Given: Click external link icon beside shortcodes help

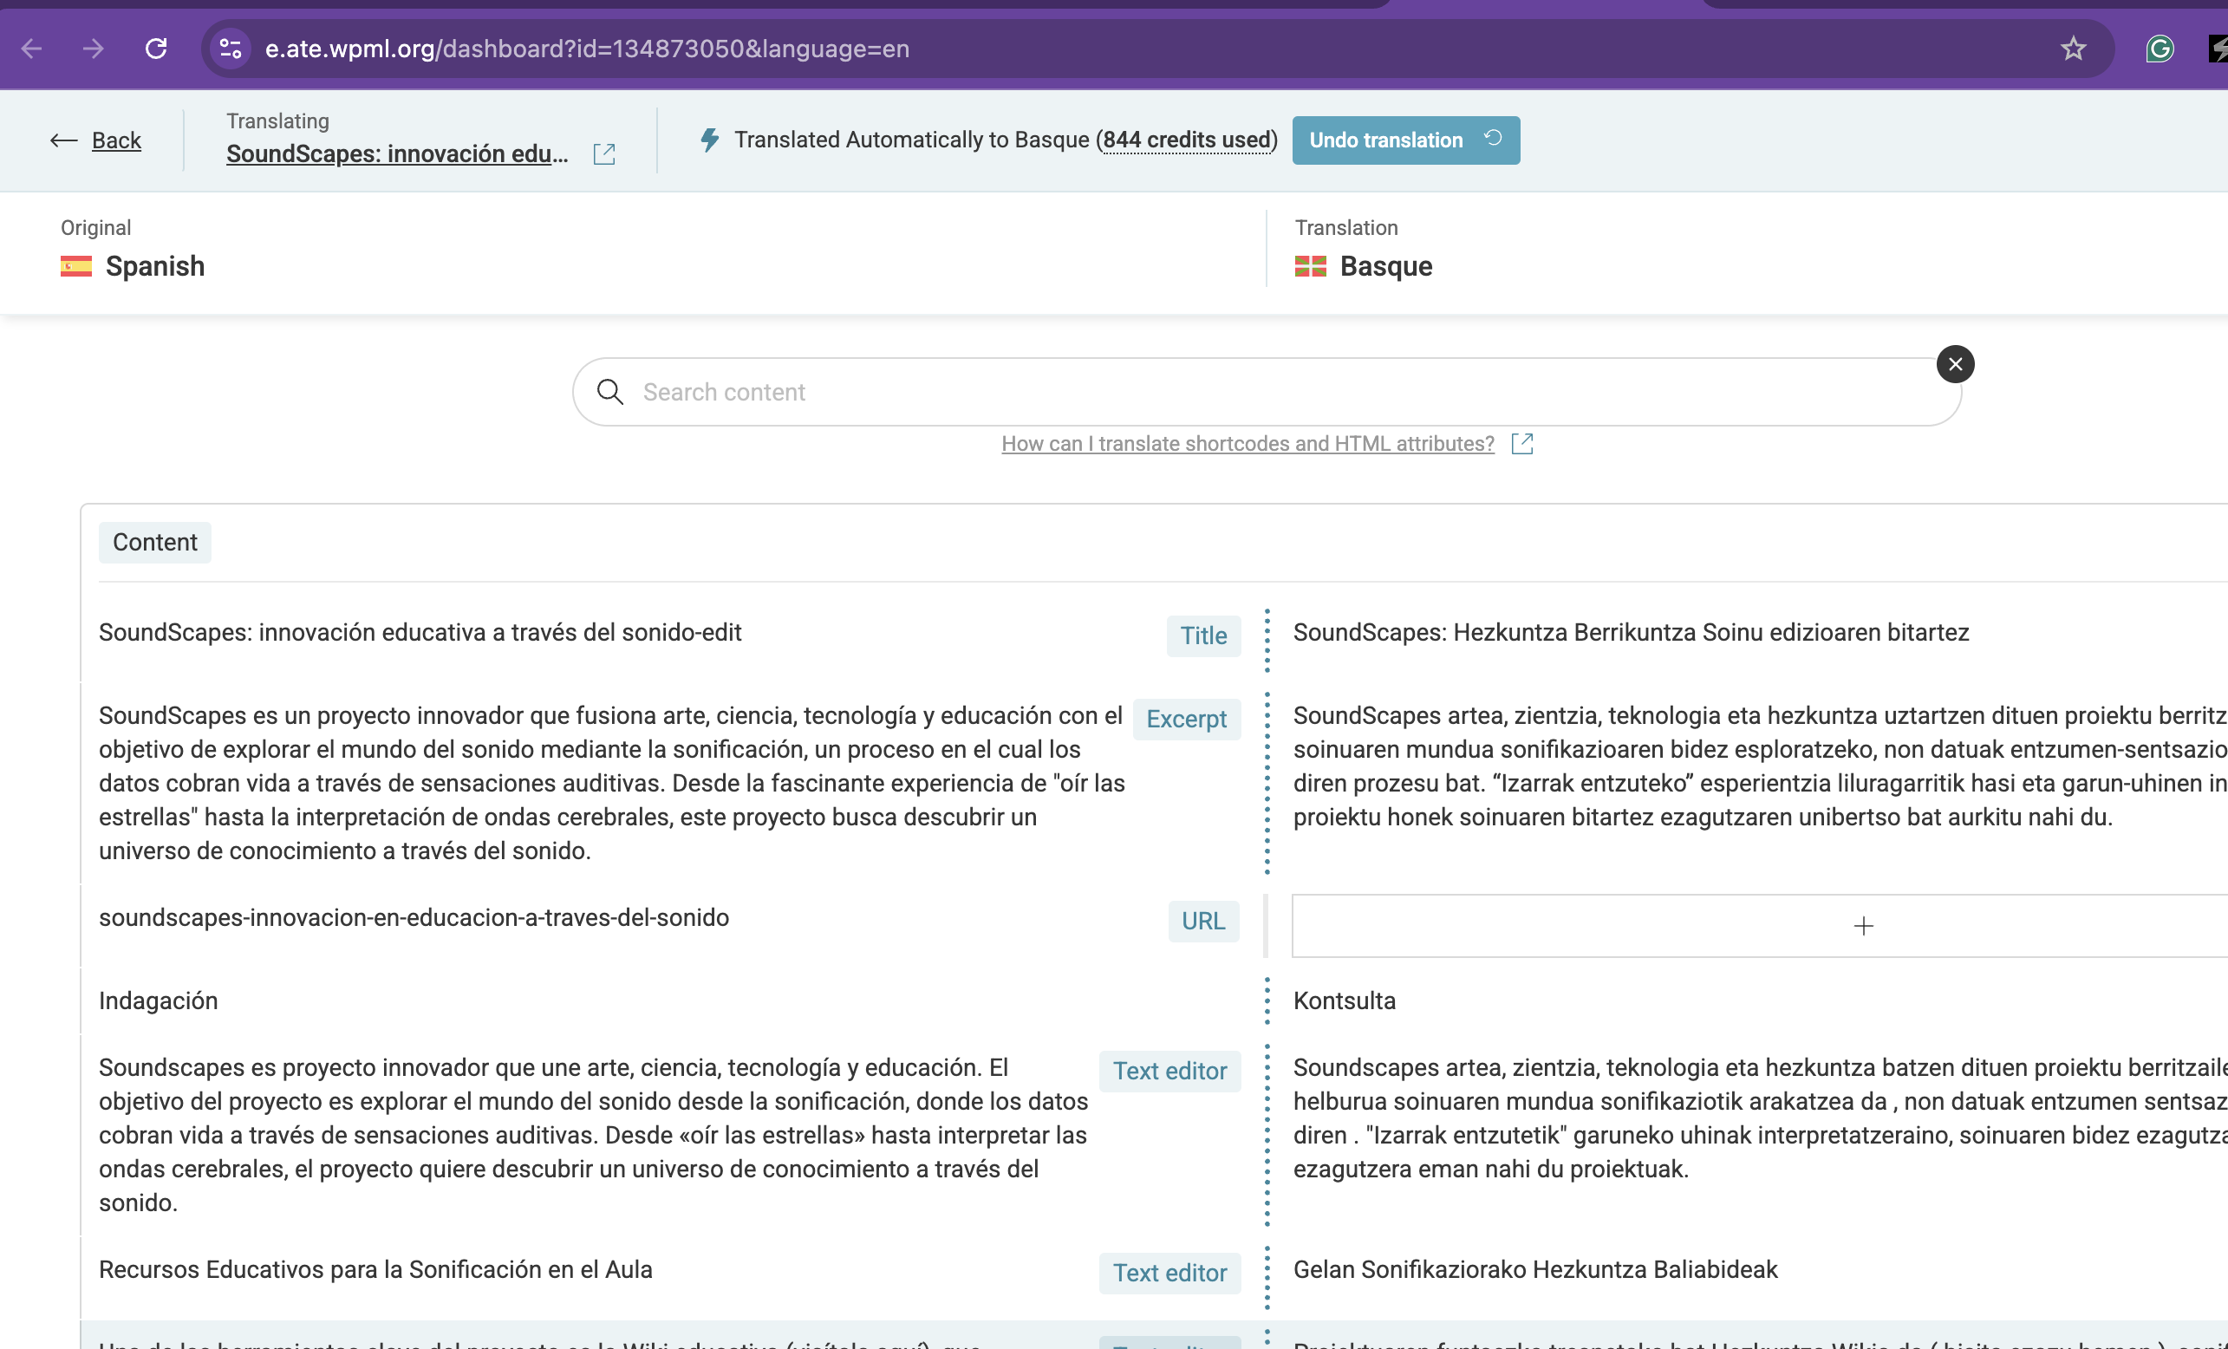Looking at the screenshot, I should click(x=1522, y=444).
